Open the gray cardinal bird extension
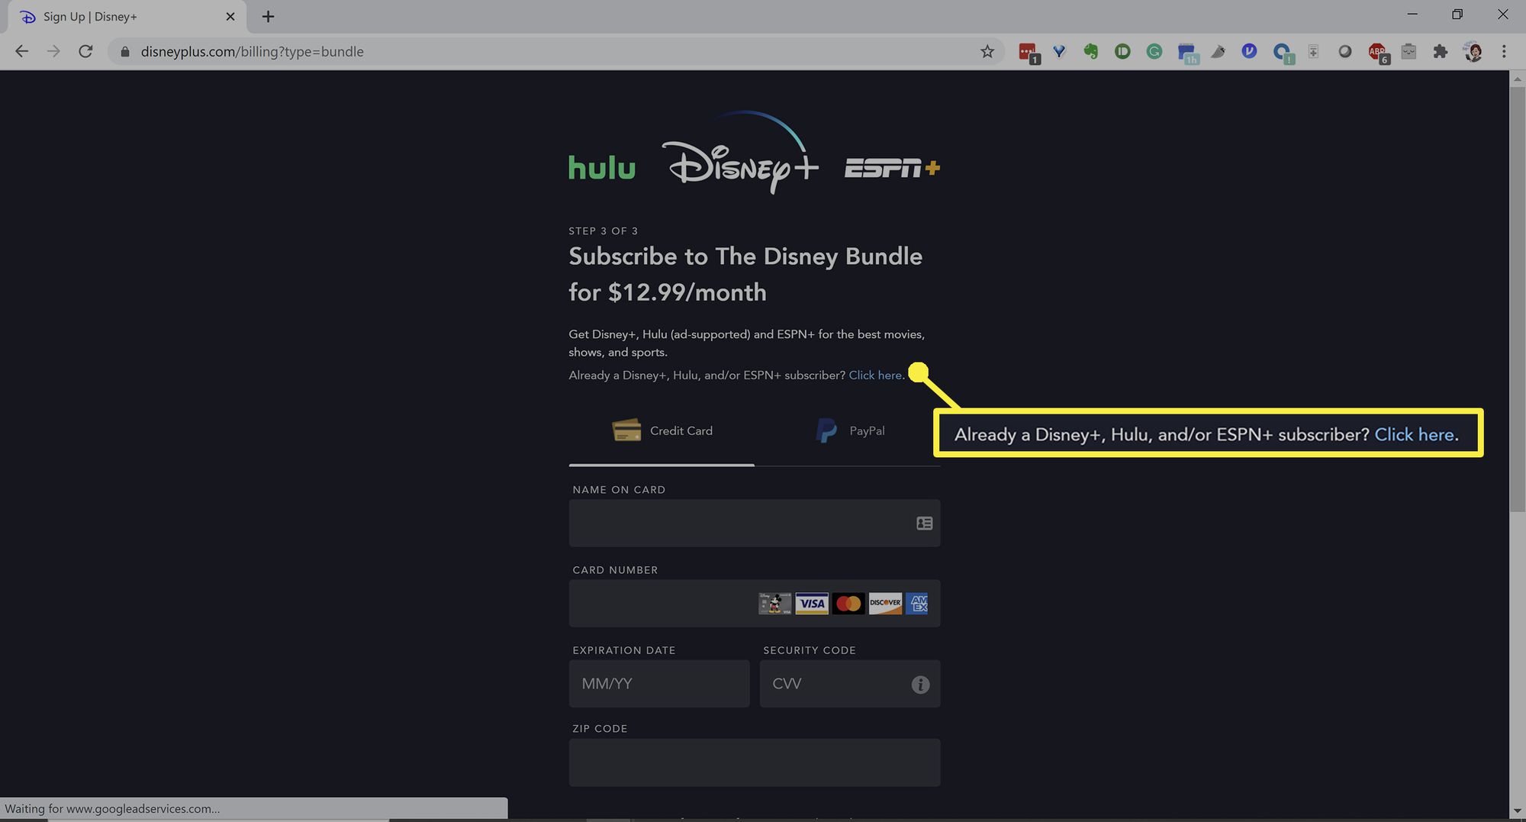Screen dimensions: 1526x822 [x=1219, y=51]
